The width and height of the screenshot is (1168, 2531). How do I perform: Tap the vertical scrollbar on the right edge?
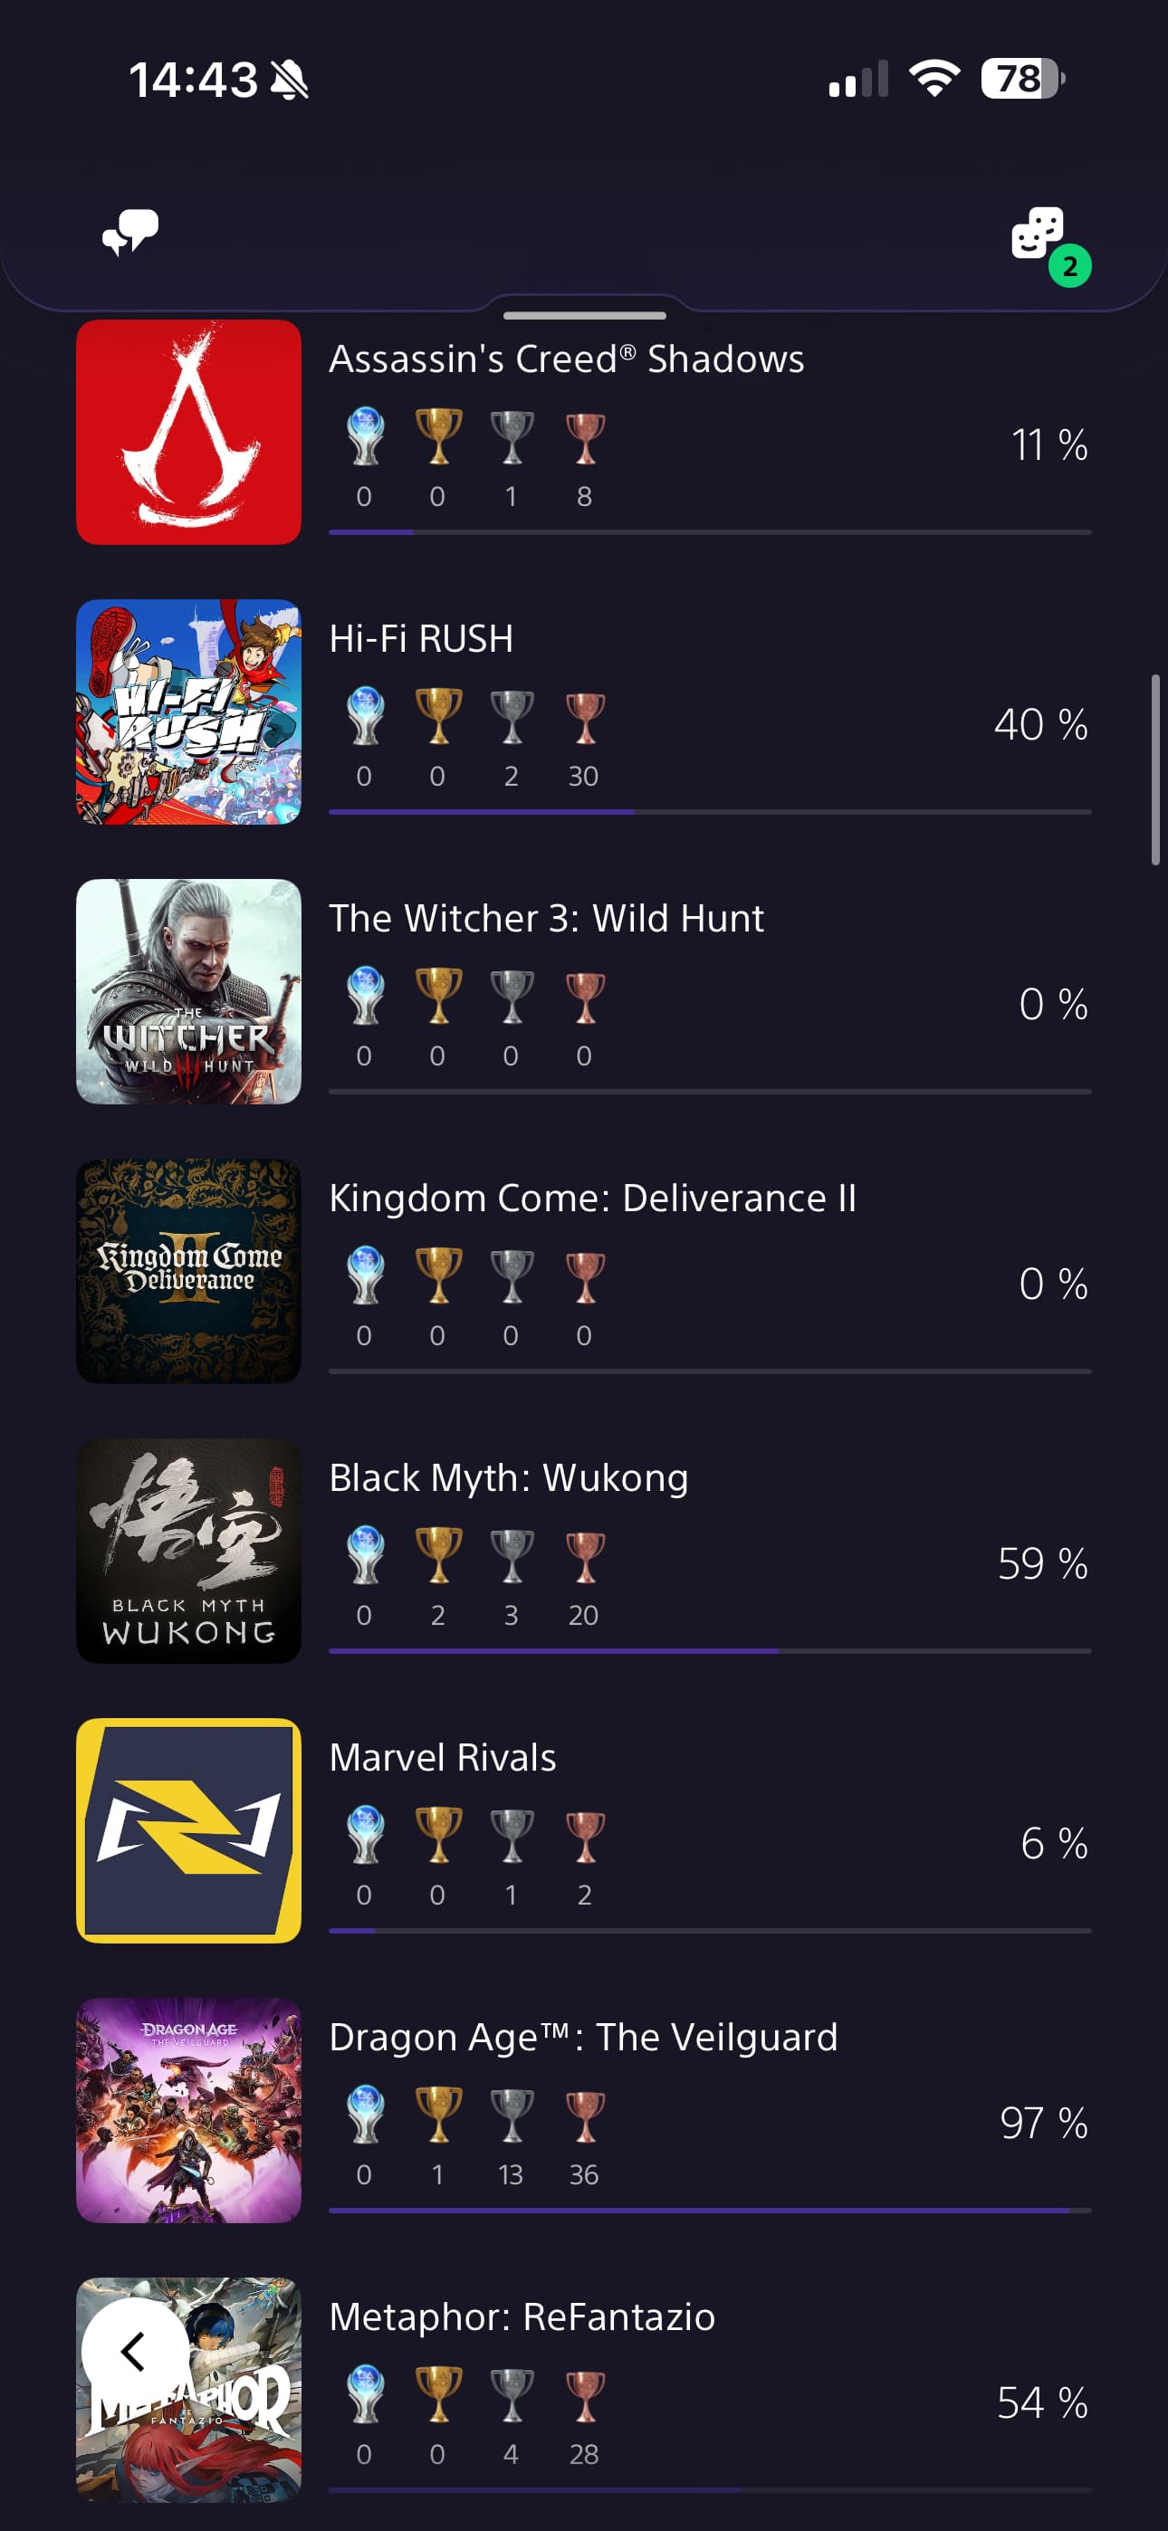[x=1155, y=769]
